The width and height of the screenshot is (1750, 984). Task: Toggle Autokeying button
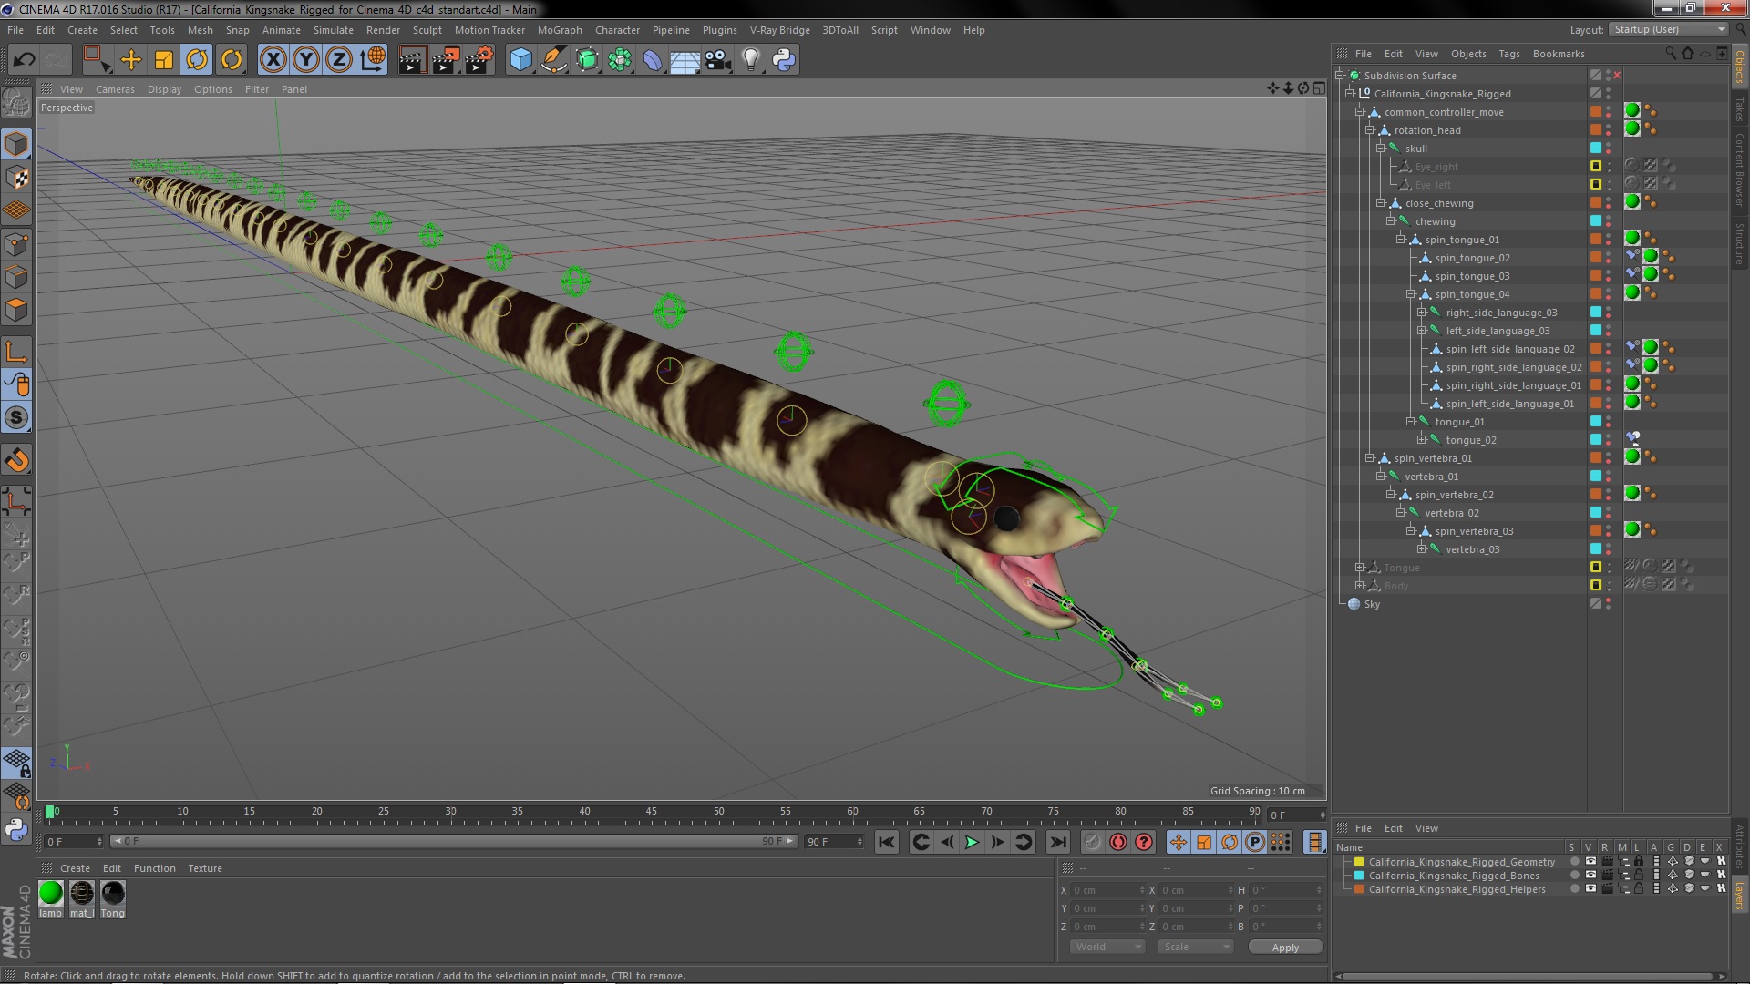[1117, 843]
